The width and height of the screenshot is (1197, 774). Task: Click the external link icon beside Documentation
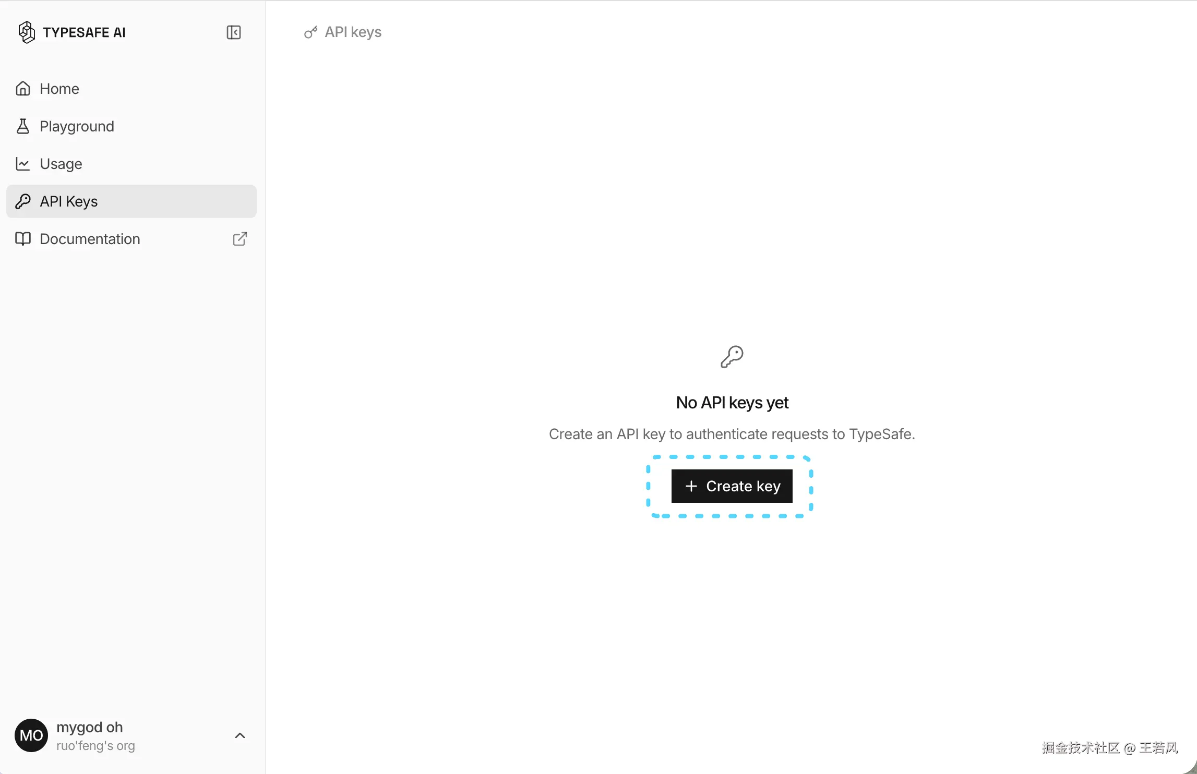[x=240, y=239]
